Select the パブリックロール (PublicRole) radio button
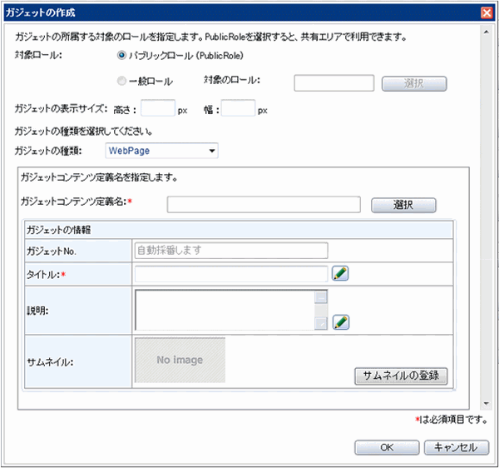Viewport: 499px width, 468px height. [122, 57]
